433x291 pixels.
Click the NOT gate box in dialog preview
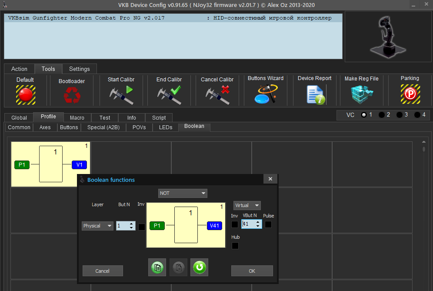[186, 225]
